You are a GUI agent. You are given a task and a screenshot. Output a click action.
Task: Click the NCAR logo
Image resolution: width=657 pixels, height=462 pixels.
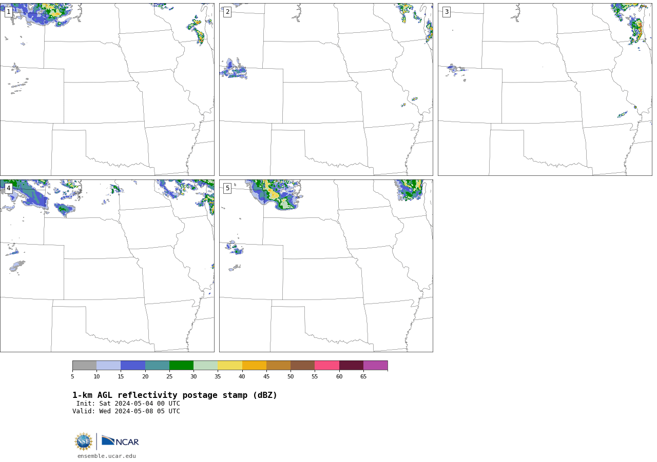(120, 441)
